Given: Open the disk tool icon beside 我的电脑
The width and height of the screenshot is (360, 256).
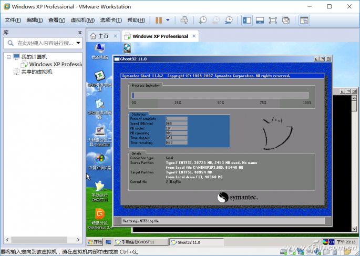Looking at the screenshot, I should [127, 48].
